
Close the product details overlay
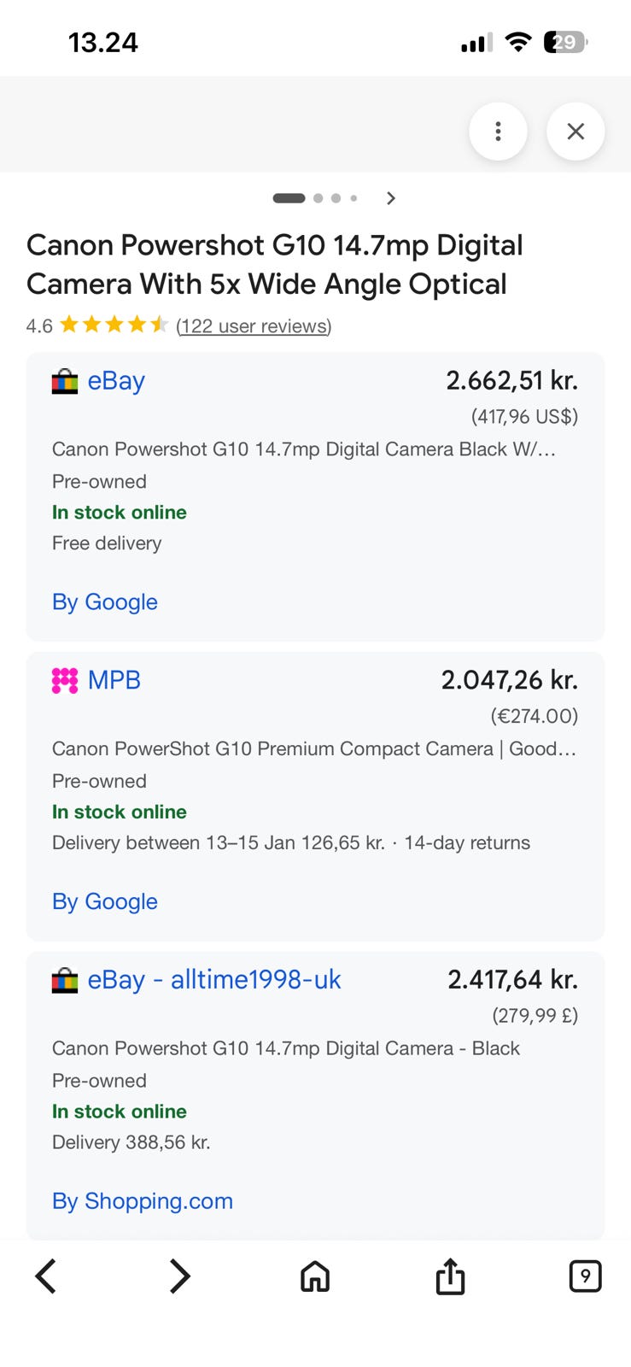pyautogui.click(x=575, y=132)
